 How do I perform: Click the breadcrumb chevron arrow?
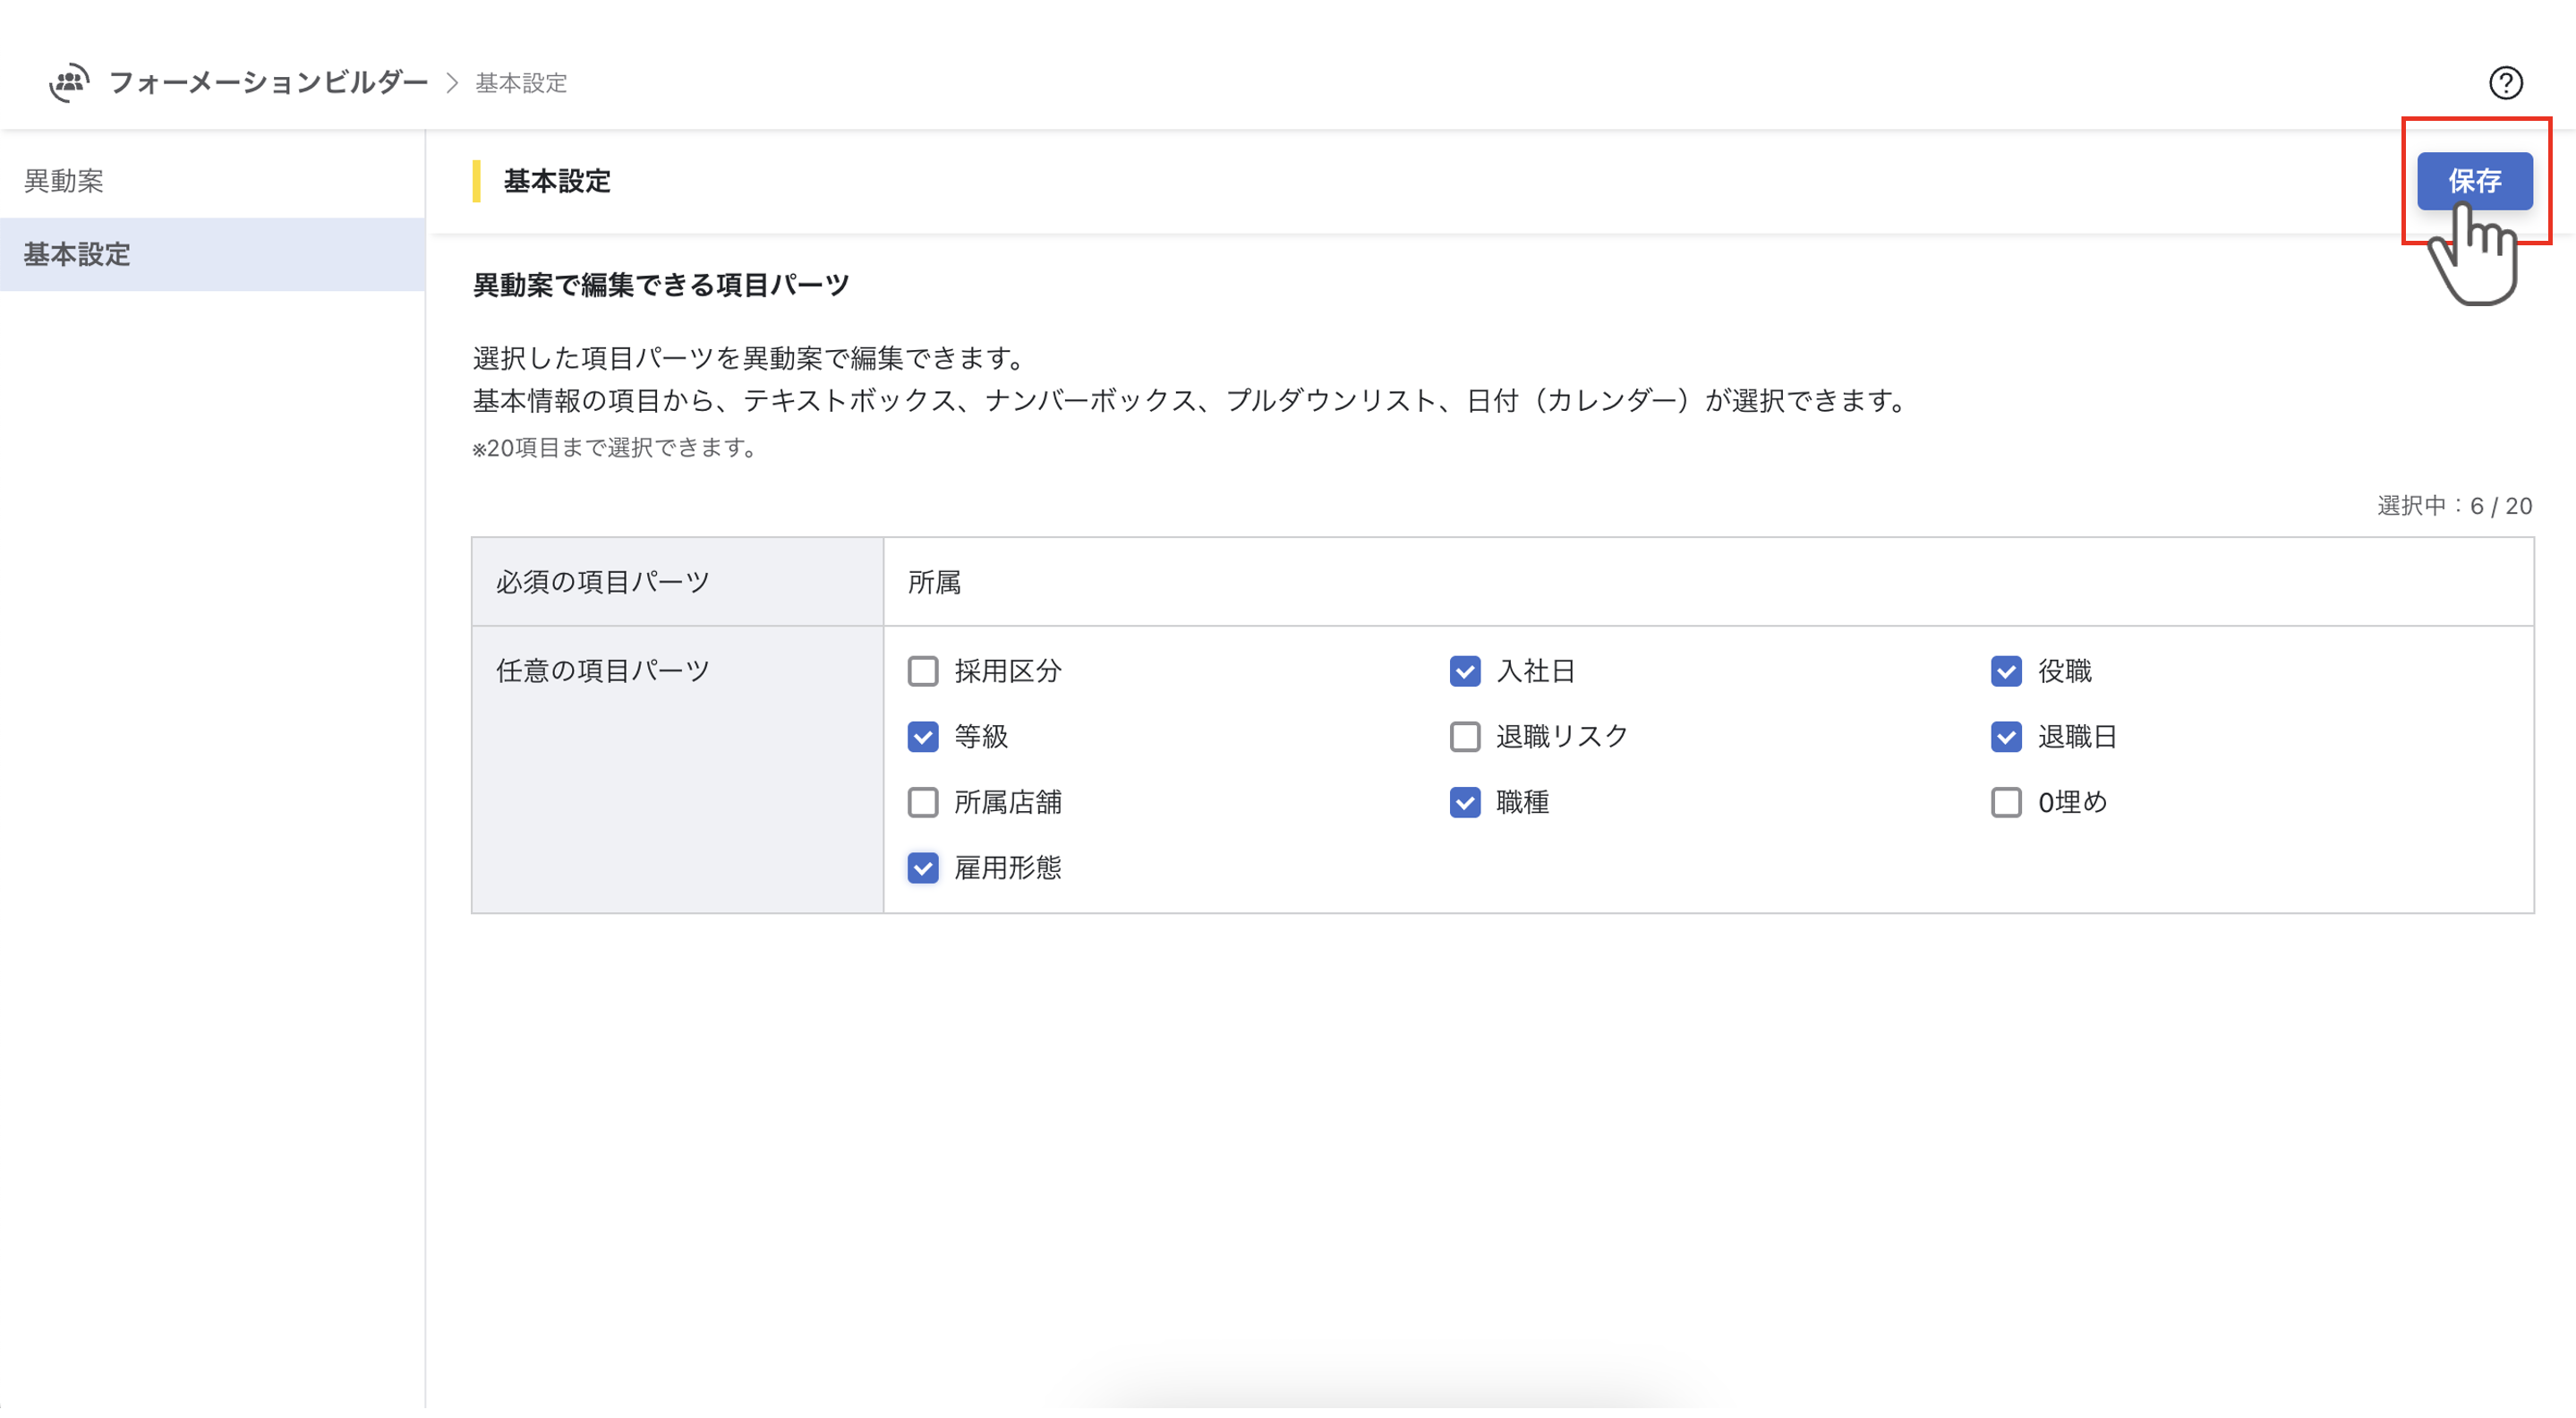click(452, 83)
